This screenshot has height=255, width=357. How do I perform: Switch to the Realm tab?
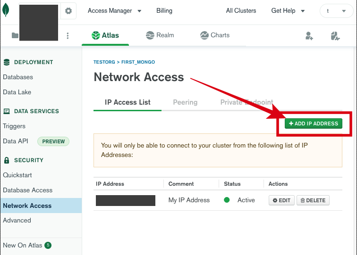click(160, 35)
